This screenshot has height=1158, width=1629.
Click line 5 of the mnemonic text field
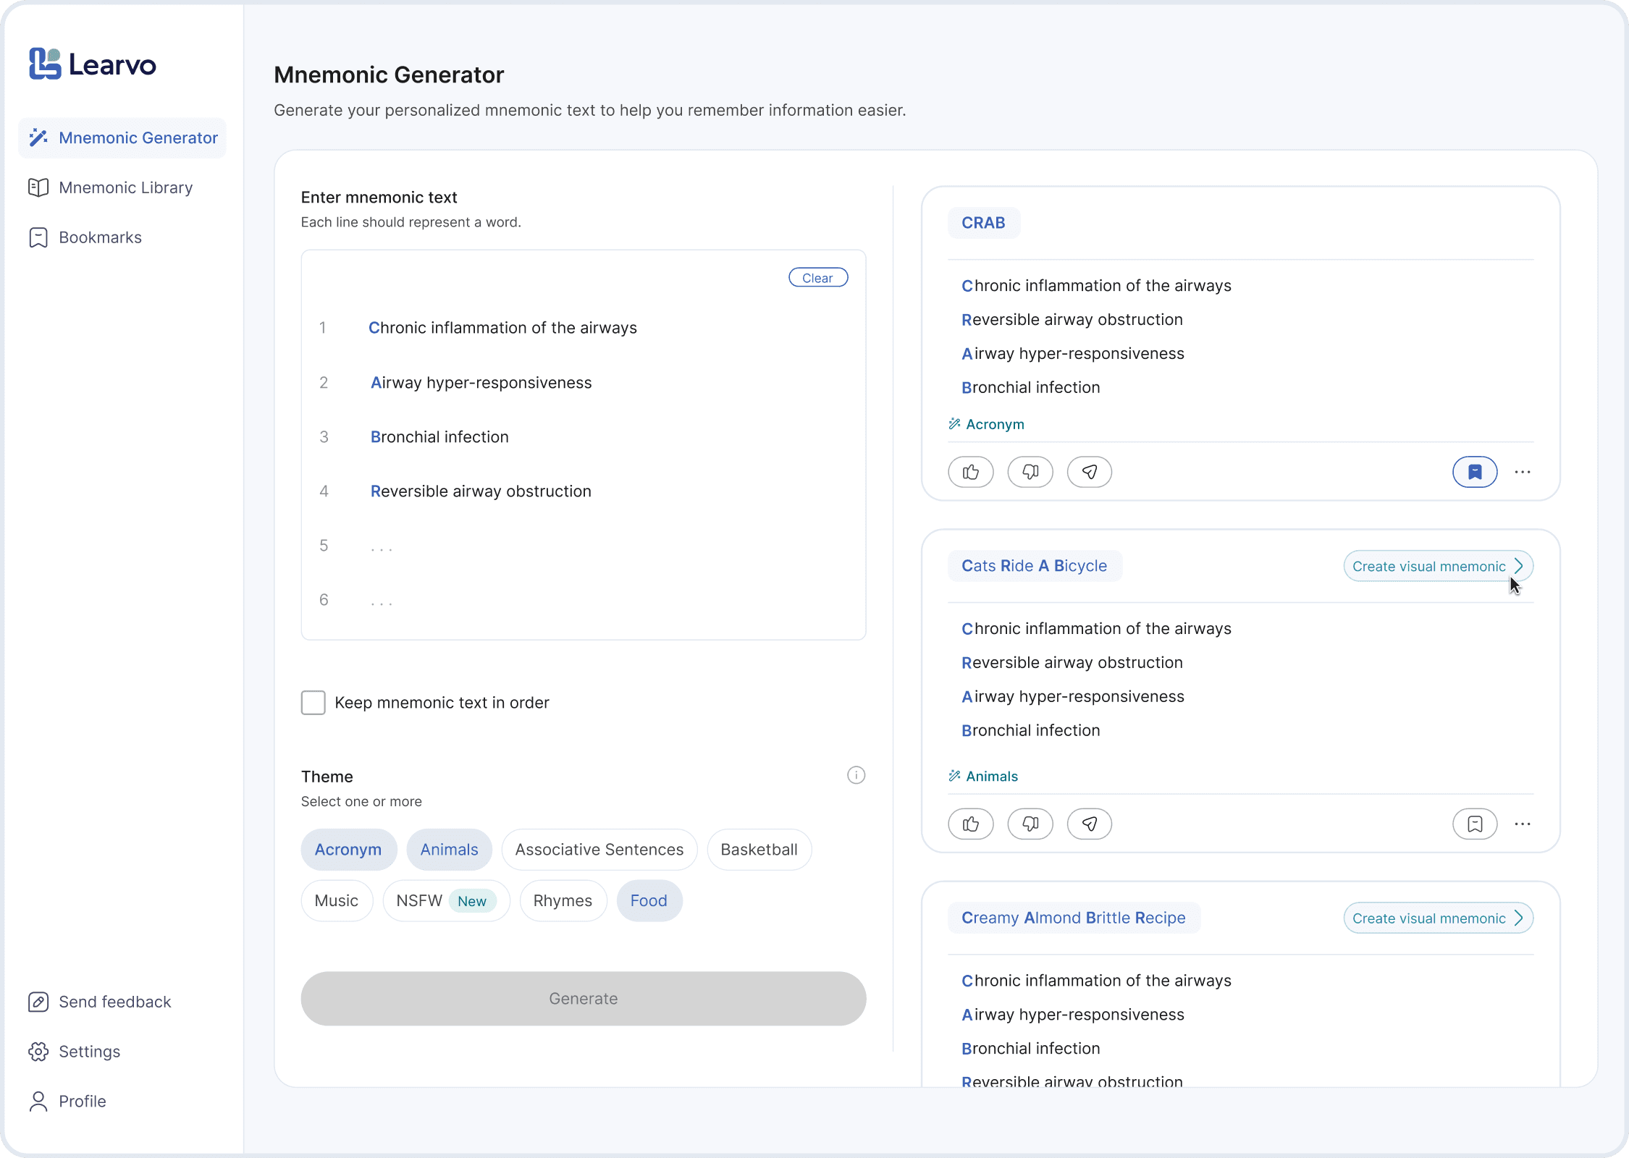pos(507,545)
